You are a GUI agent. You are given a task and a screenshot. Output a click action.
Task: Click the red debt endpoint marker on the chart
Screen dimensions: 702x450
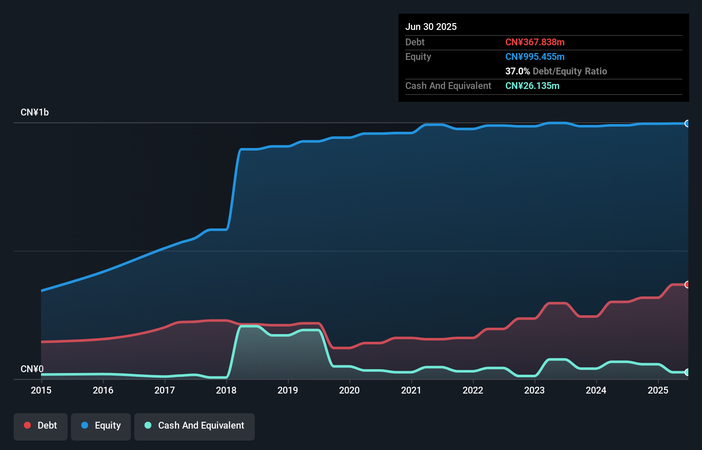[x=687, y=284]
